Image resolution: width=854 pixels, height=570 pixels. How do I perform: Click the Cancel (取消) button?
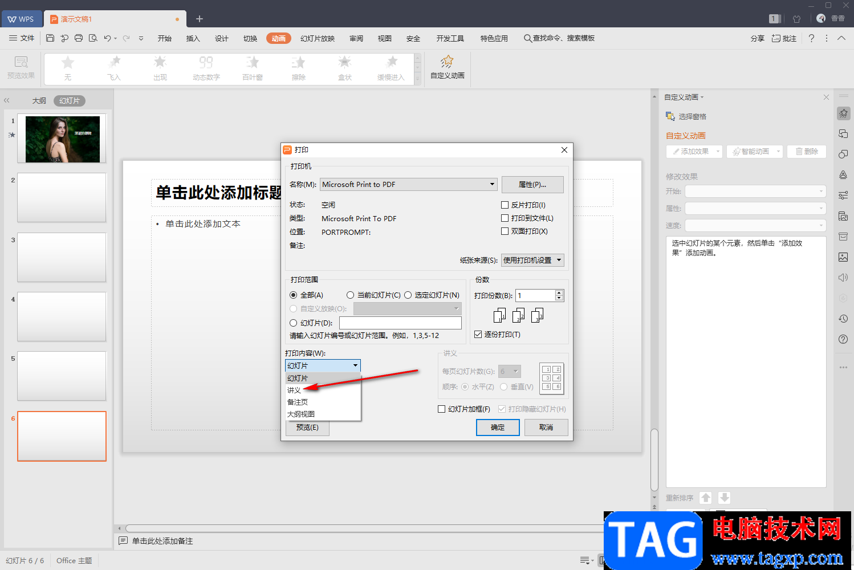546,427
